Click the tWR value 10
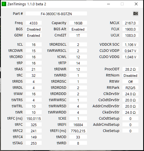This screenshot has width=144, height=151. 34,112
